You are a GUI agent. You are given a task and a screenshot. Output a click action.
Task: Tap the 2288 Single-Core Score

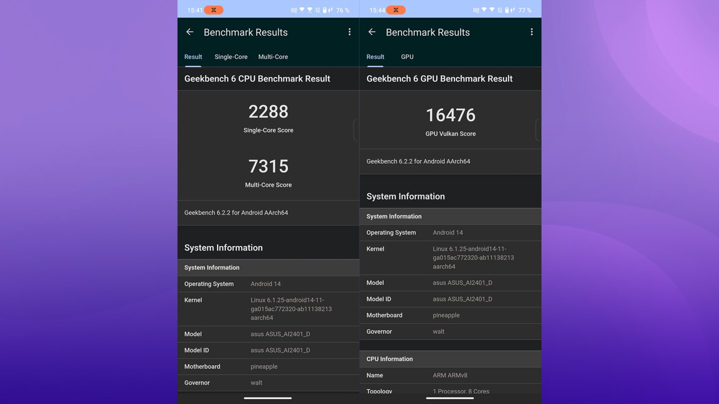pos(268,112)
